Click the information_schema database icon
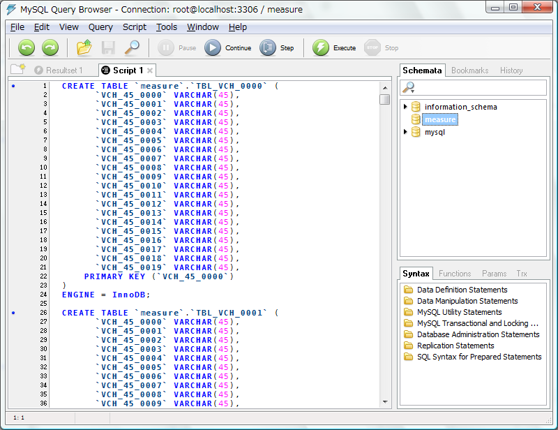The width and height of the screenshot is (558, 430). 416,107
